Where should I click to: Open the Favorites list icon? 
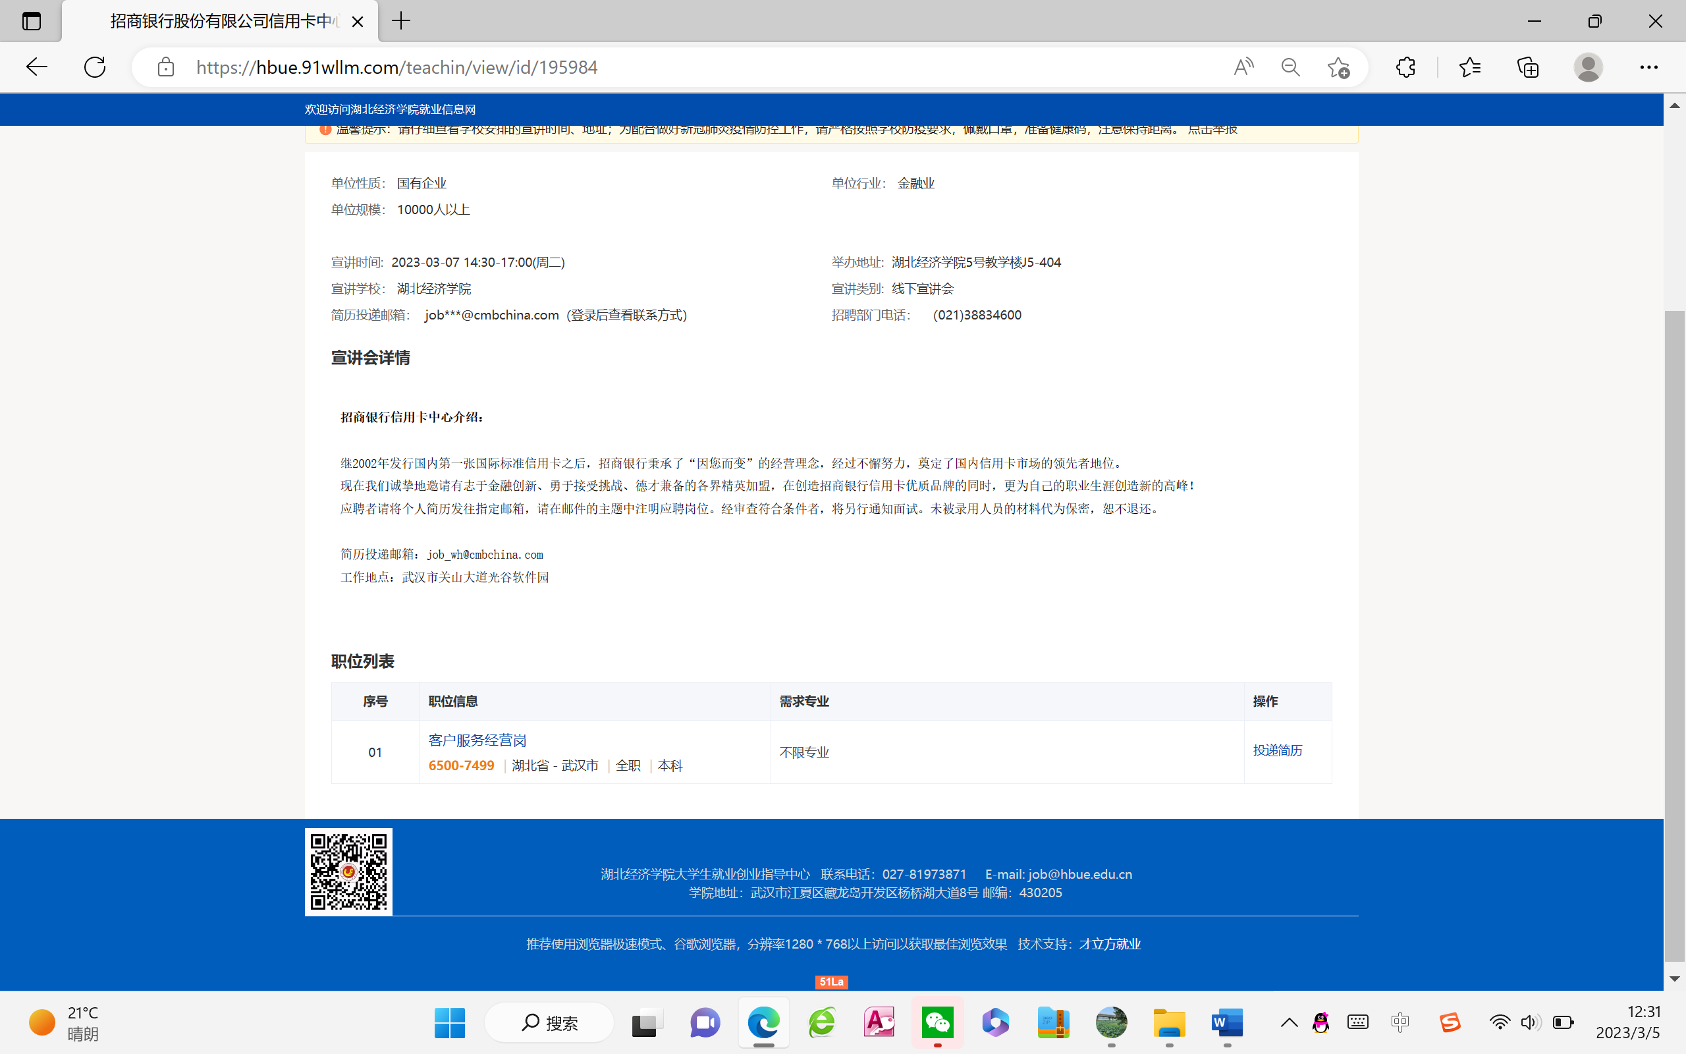click(x=1469, y=67)
